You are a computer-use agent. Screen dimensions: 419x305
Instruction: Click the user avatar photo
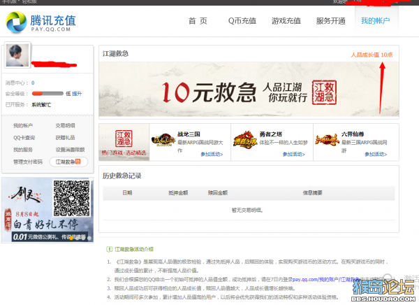17,55
